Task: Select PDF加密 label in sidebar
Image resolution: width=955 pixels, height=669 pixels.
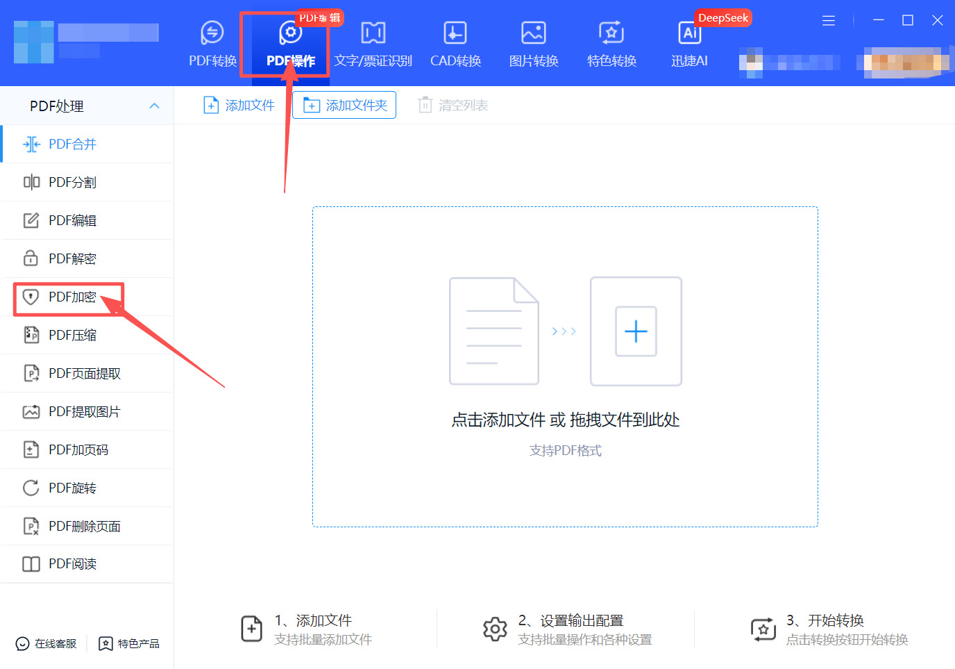Action: [72, 297]
